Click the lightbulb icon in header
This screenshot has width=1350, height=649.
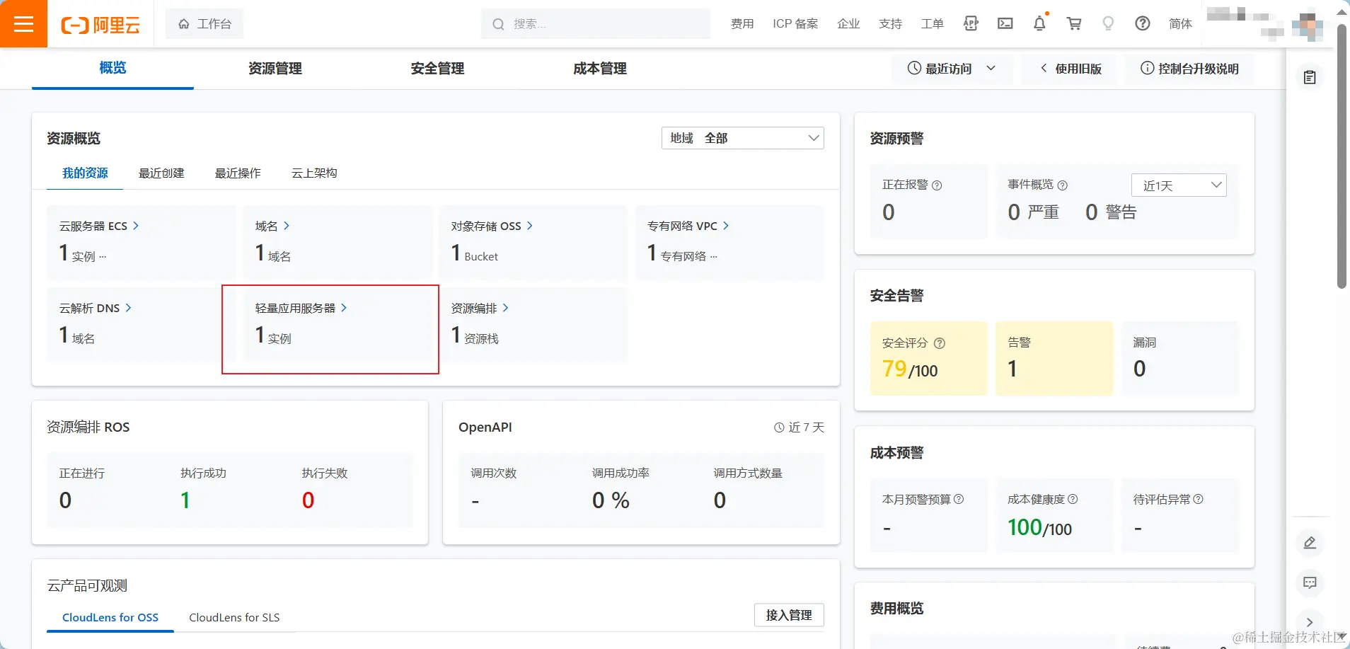[1108, 23]
